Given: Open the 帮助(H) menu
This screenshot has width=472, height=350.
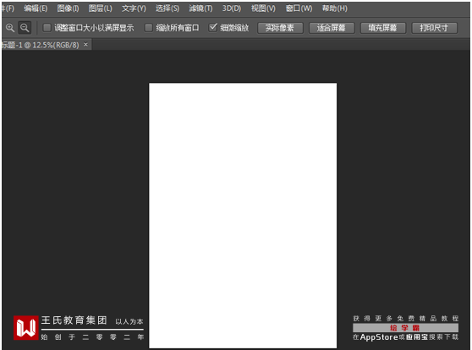Looking at the screenshot, I should pos(335,8).
